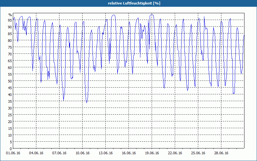Click the date label 07.06.16
Screen dimensions: 257x161
click(x=59, y=153)
